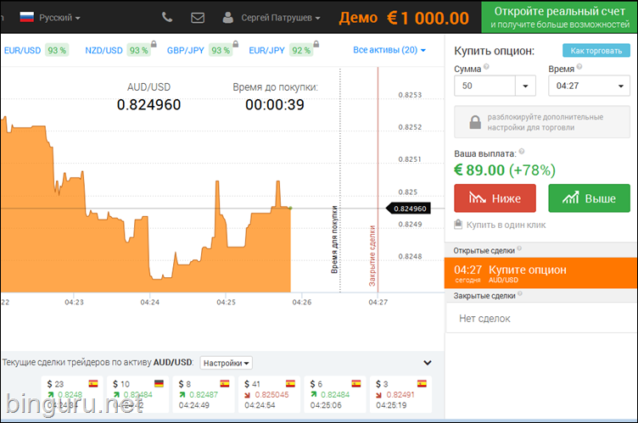This screenshot has height=423, width=638.
Task: Click the Сумма amount input field
Action: [x=484, y=86]
